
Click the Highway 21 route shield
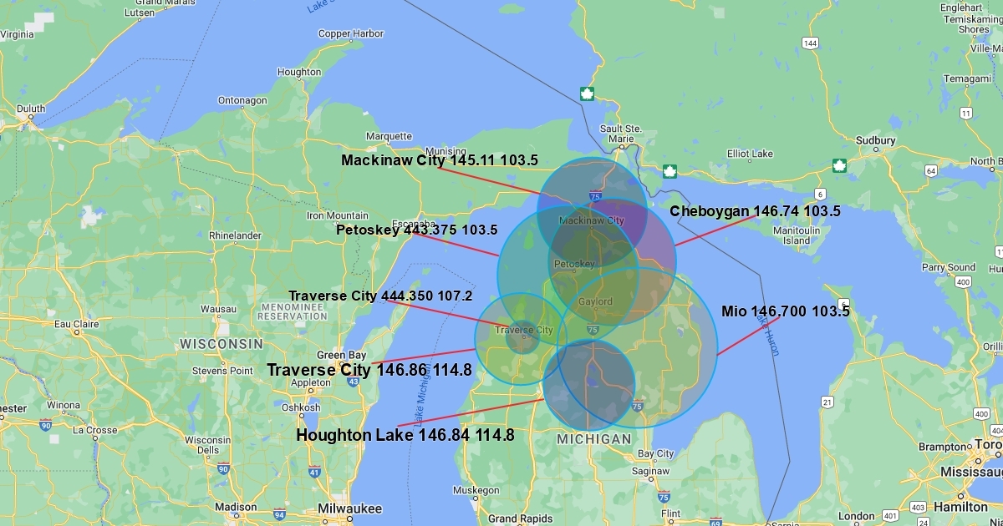click(x=827, y=402)
